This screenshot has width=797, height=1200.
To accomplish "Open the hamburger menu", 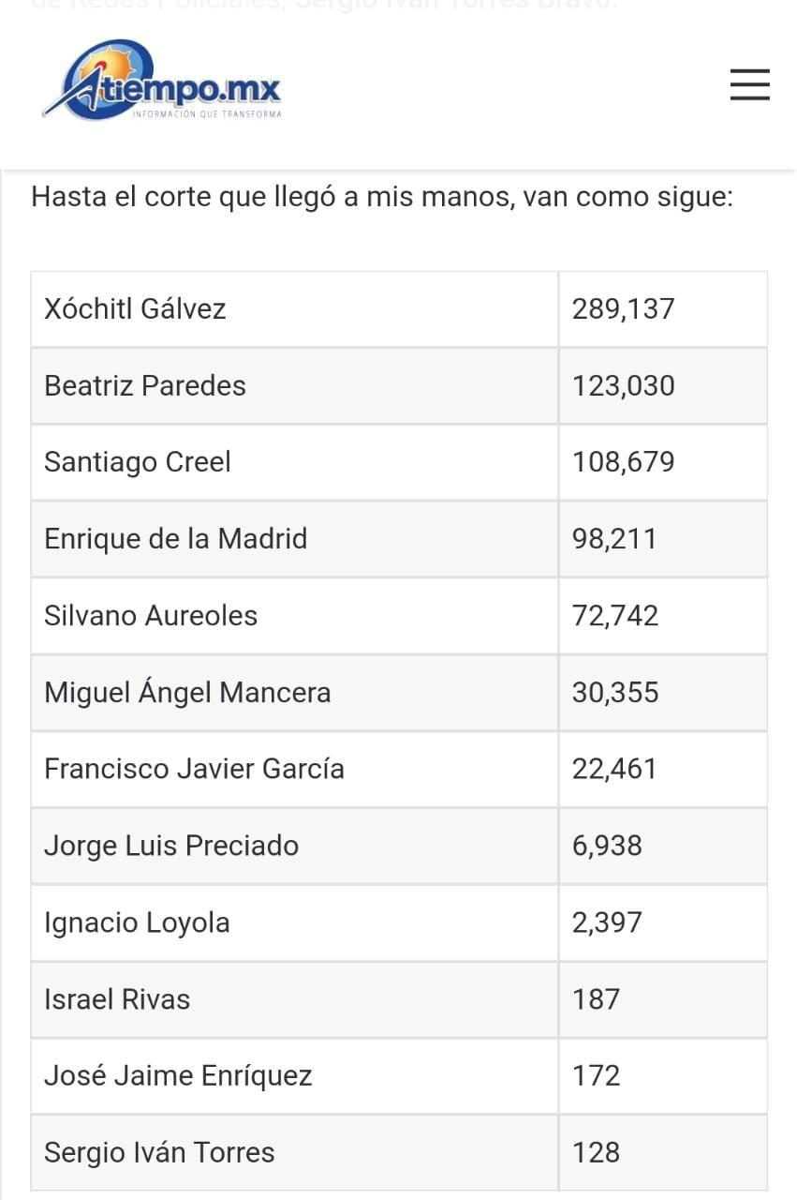I will click(749, 84).
